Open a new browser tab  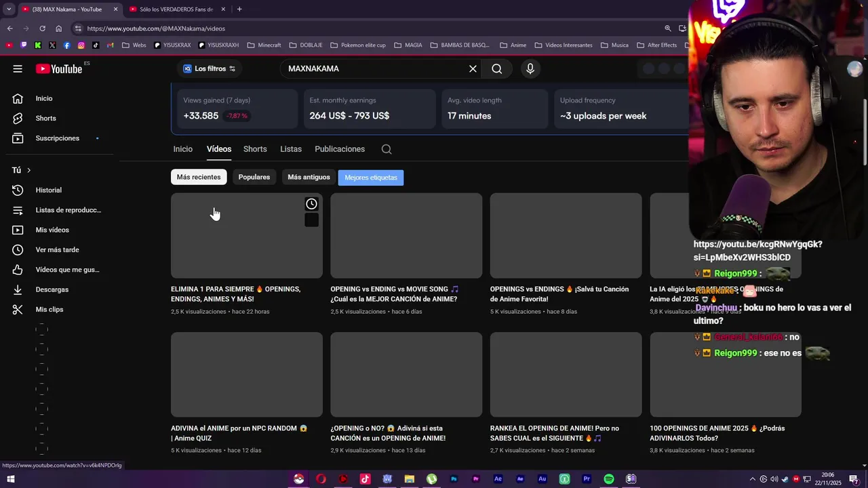click(x=239, y=9)
